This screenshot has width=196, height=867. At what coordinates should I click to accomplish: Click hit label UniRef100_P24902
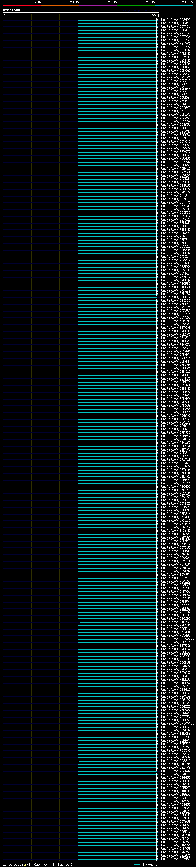click(x=175, y=416)
